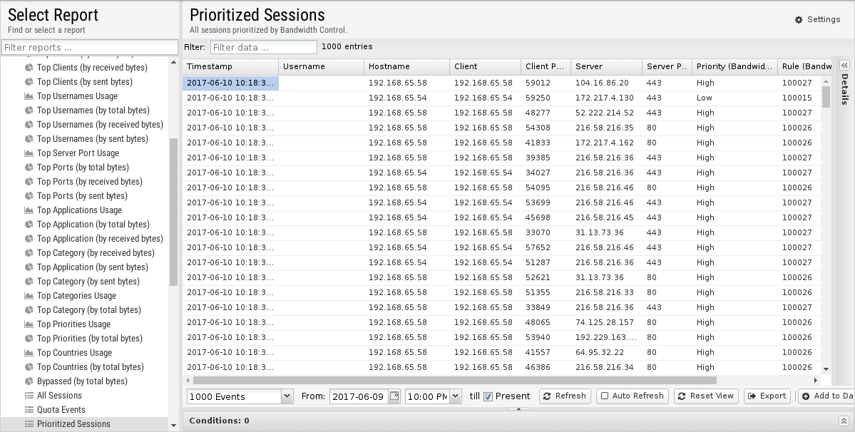This screenshot has width=855, height=432.
Task: Click chart icon beside Top Server Port Usage
Action: pos(29,153)
